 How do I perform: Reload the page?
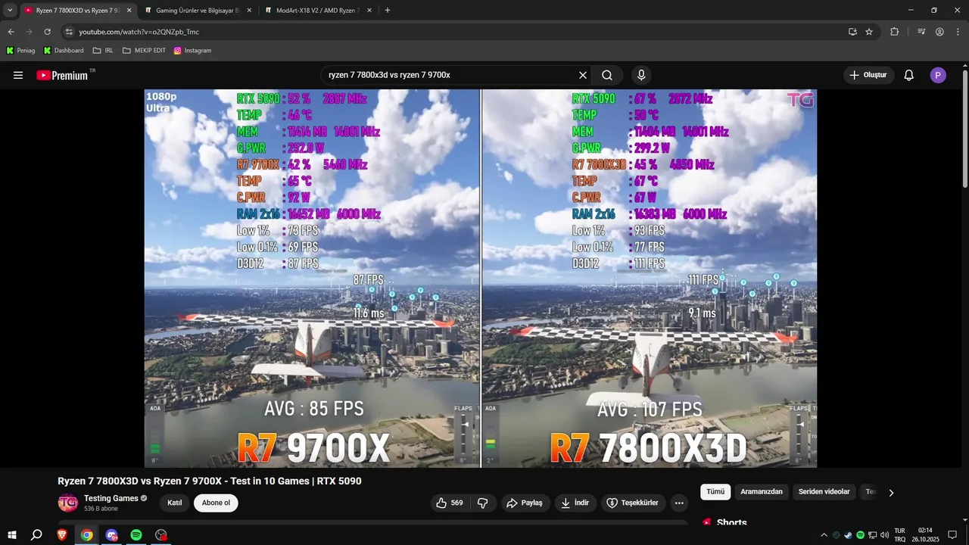[x=47, y=32]
